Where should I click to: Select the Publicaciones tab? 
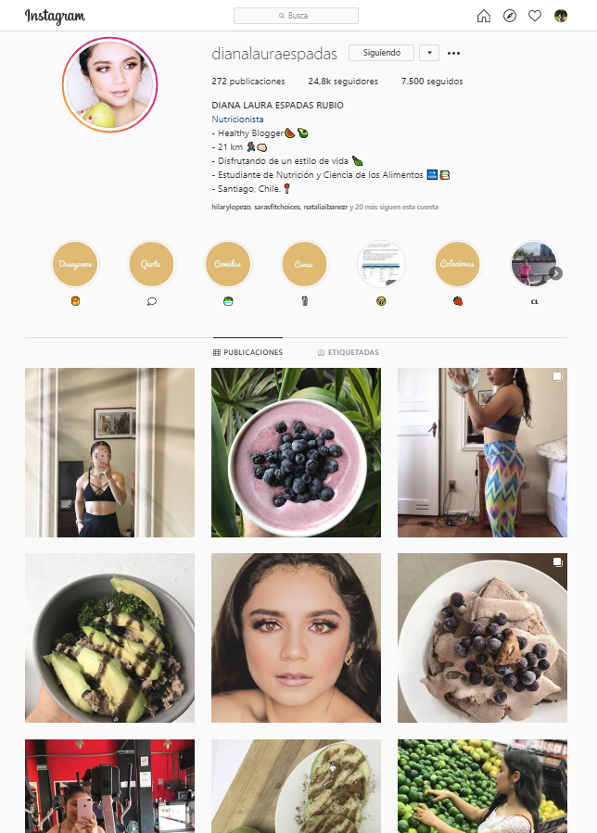click(x=248, y=352)
